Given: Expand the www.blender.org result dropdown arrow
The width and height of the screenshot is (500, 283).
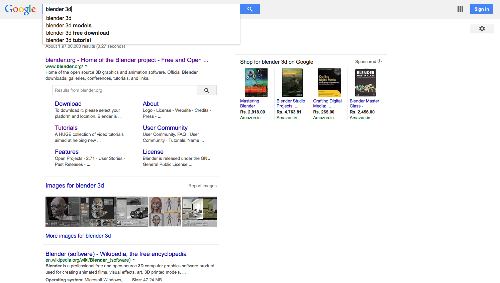Looking at the screenshot, I should click(x=86, y=66).
